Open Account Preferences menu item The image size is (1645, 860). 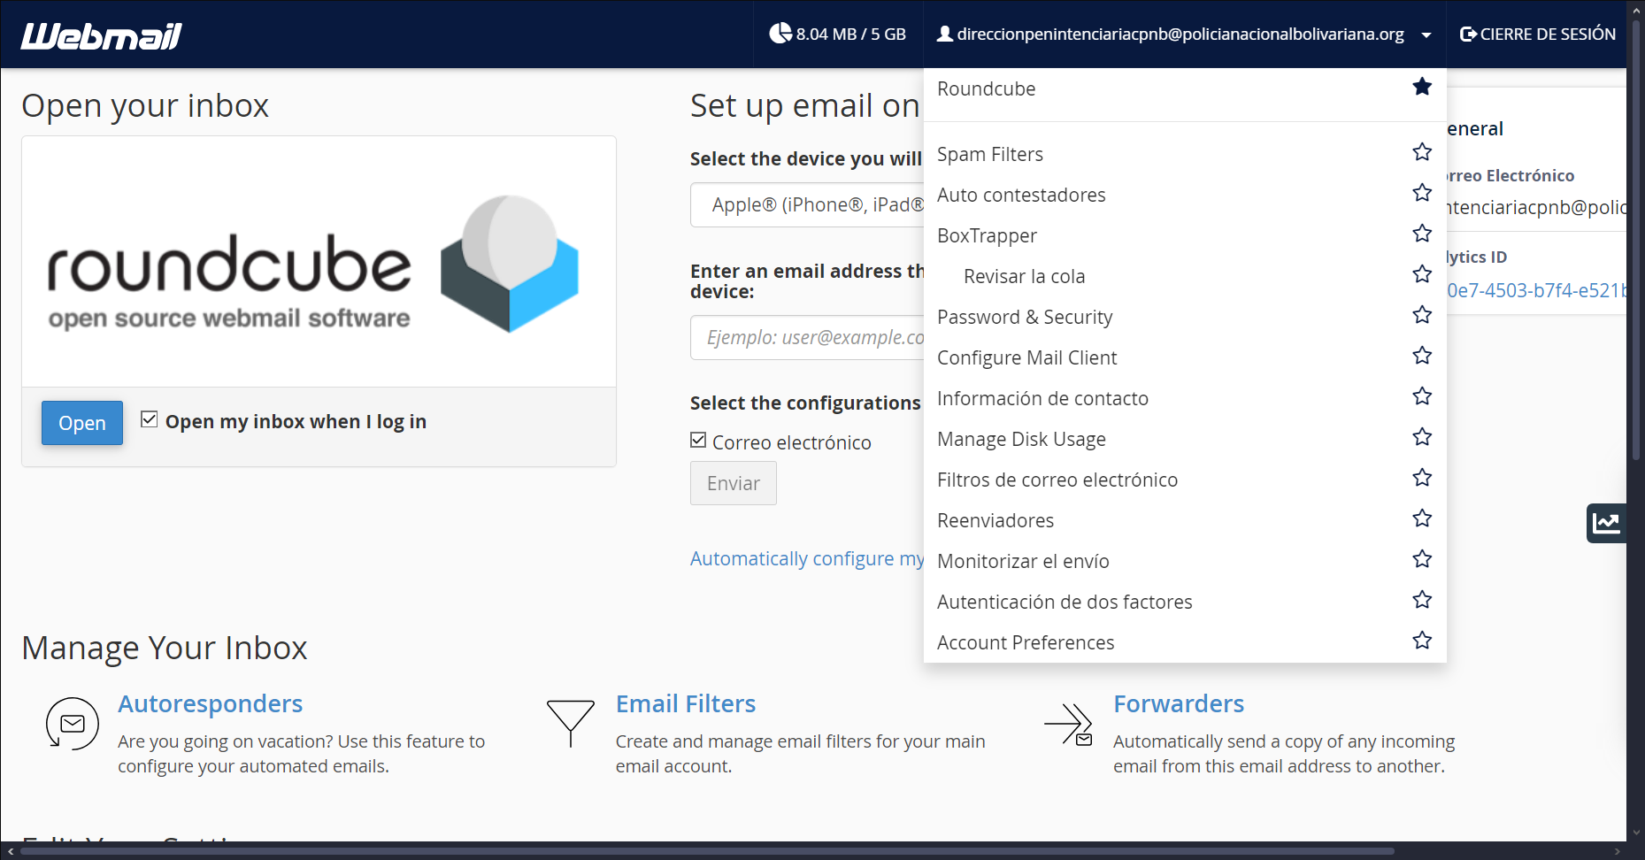pyautogui.click(x=1026, y=643)
